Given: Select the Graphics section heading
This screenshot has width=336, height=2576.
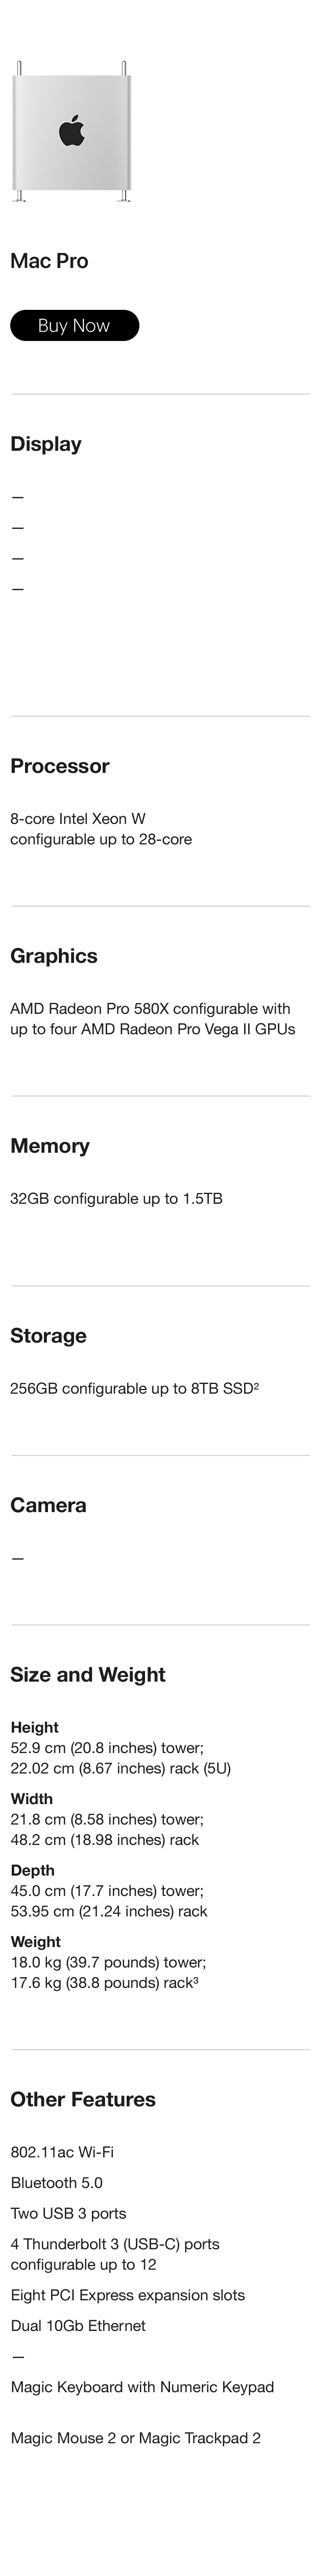Looking at the screenshot, I should [54, 956].
